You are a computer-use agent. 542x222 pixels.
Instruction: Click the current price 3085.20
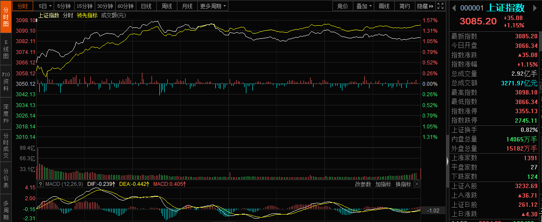(478, 21)
